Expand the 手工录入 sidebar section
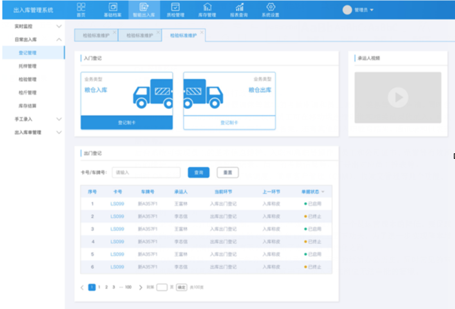 point(59,119)
